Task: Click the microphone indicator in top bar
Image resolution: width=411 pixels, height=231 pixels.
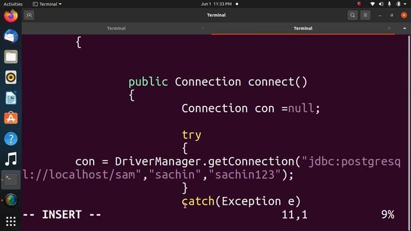Action: coord(390,4)
